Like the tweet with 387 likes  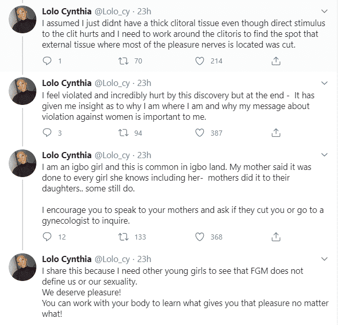tap(200, 133)
